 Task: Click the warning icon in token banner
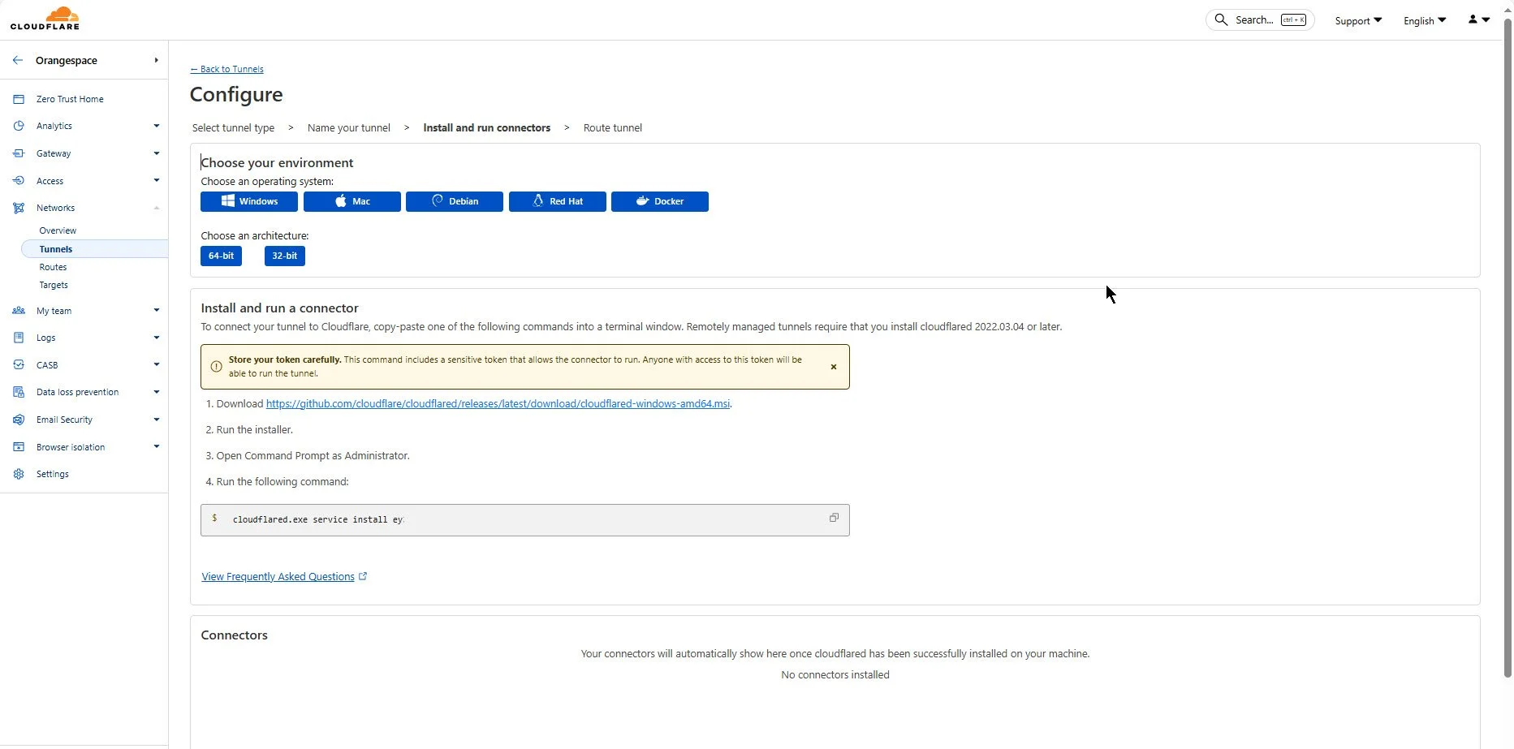(216, 367)
